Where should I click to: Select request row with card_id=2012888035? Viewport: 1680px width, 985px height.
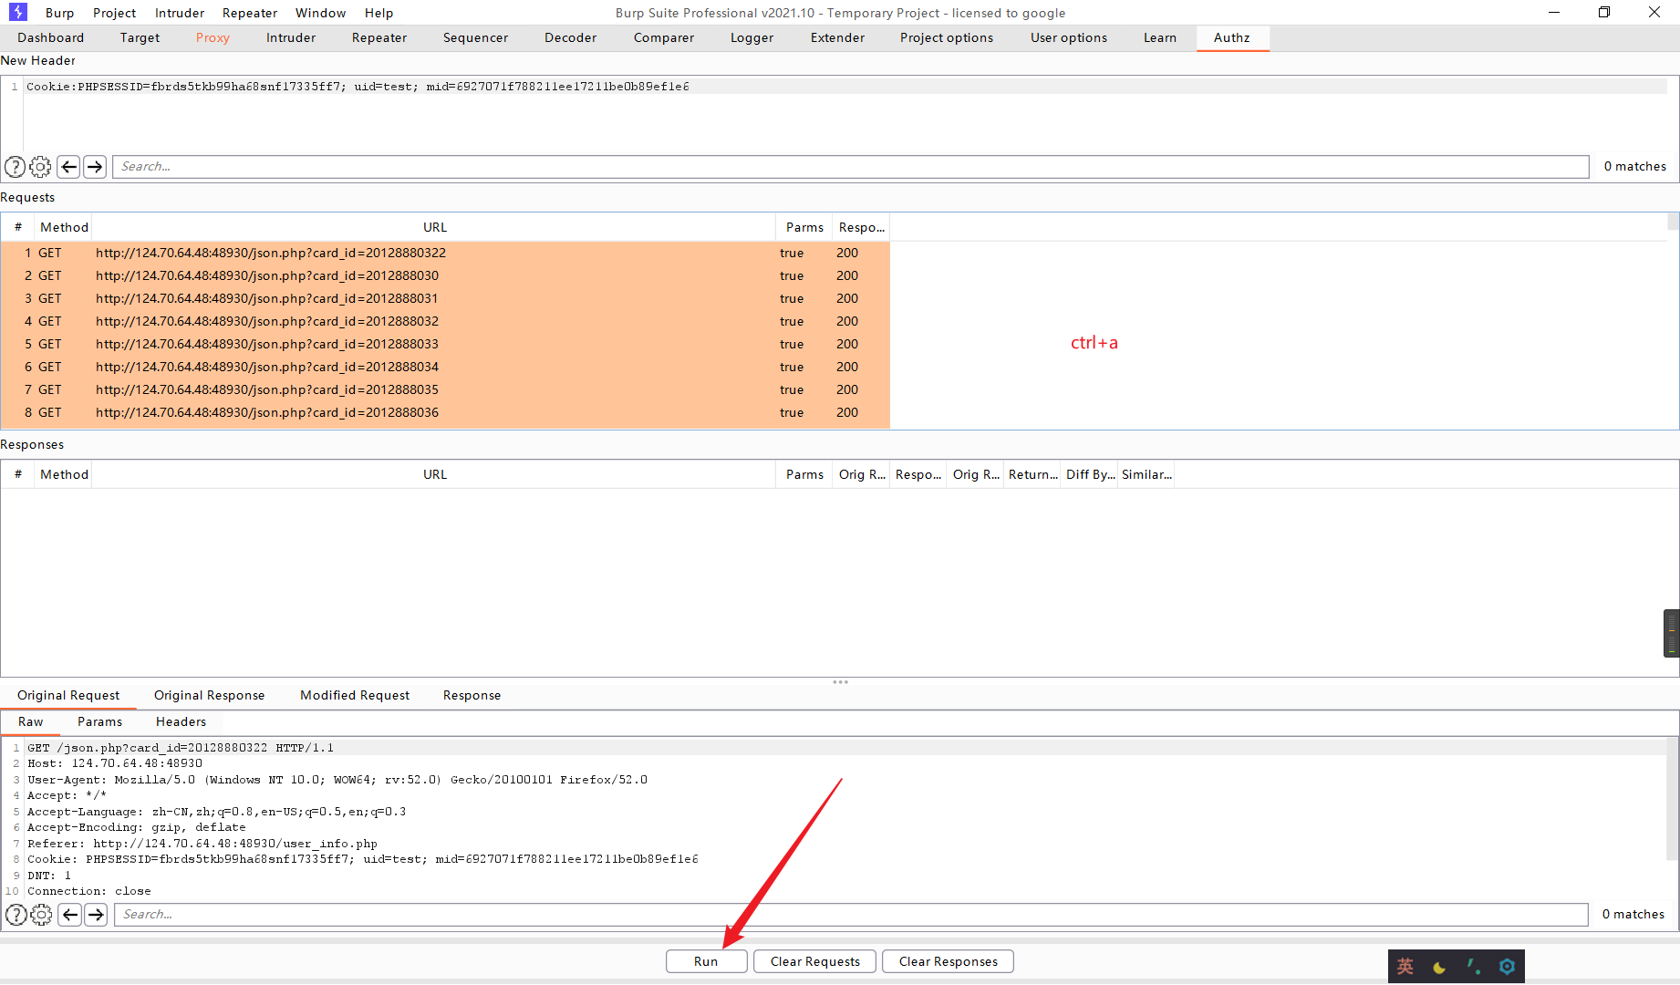click(445, 389)
